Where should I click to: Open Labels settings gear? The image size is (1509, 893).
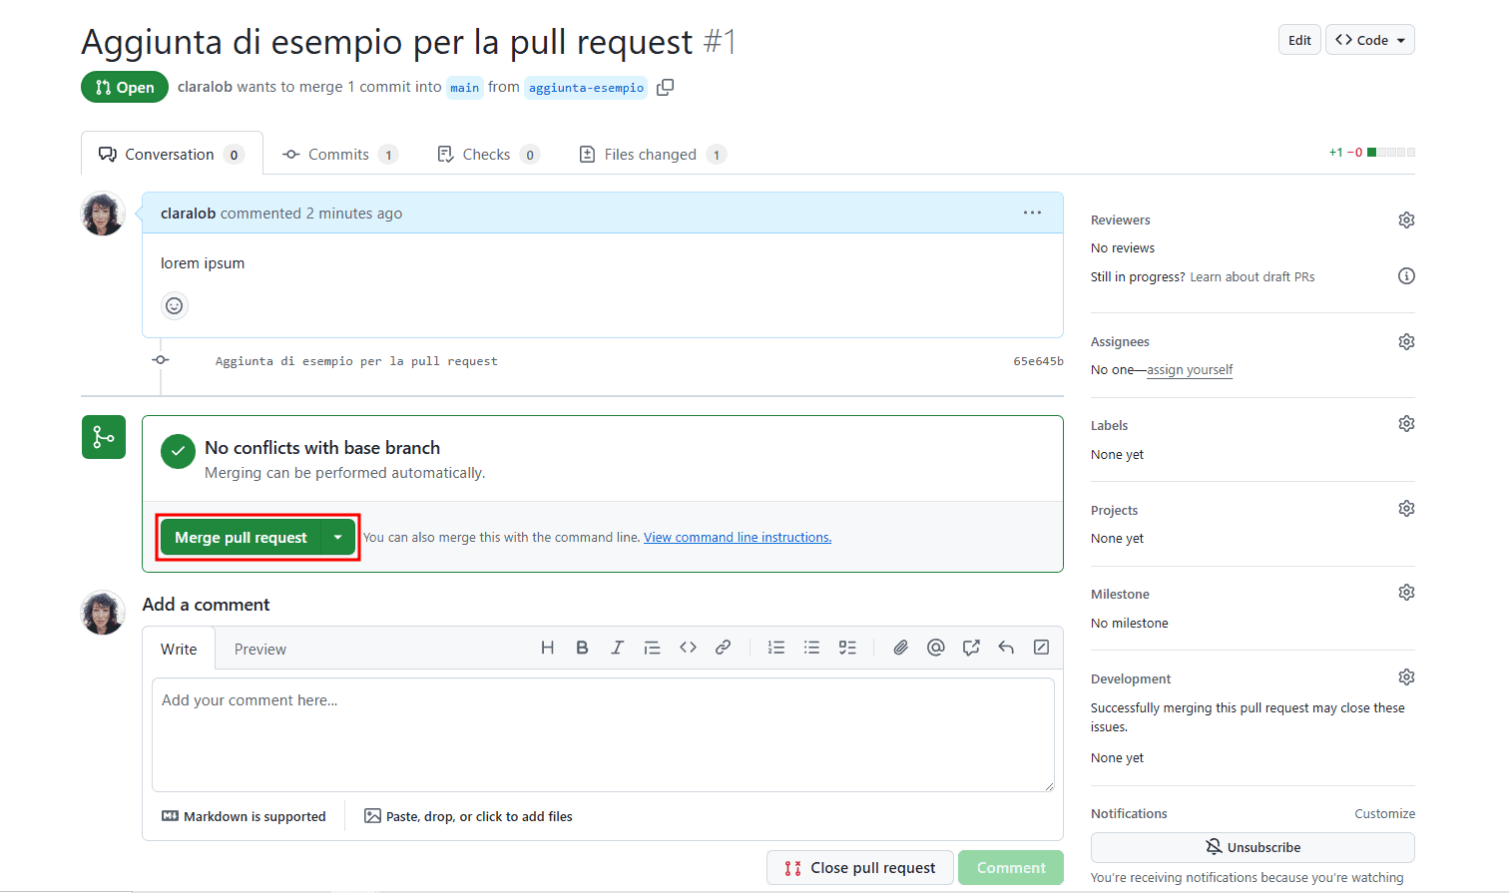click(1406, 423)
